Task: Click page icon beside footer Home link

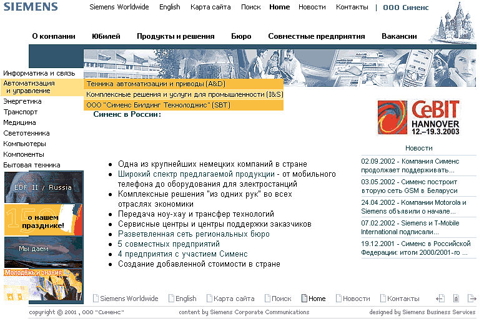Action: pyautogui.click(x=304, y=299)
